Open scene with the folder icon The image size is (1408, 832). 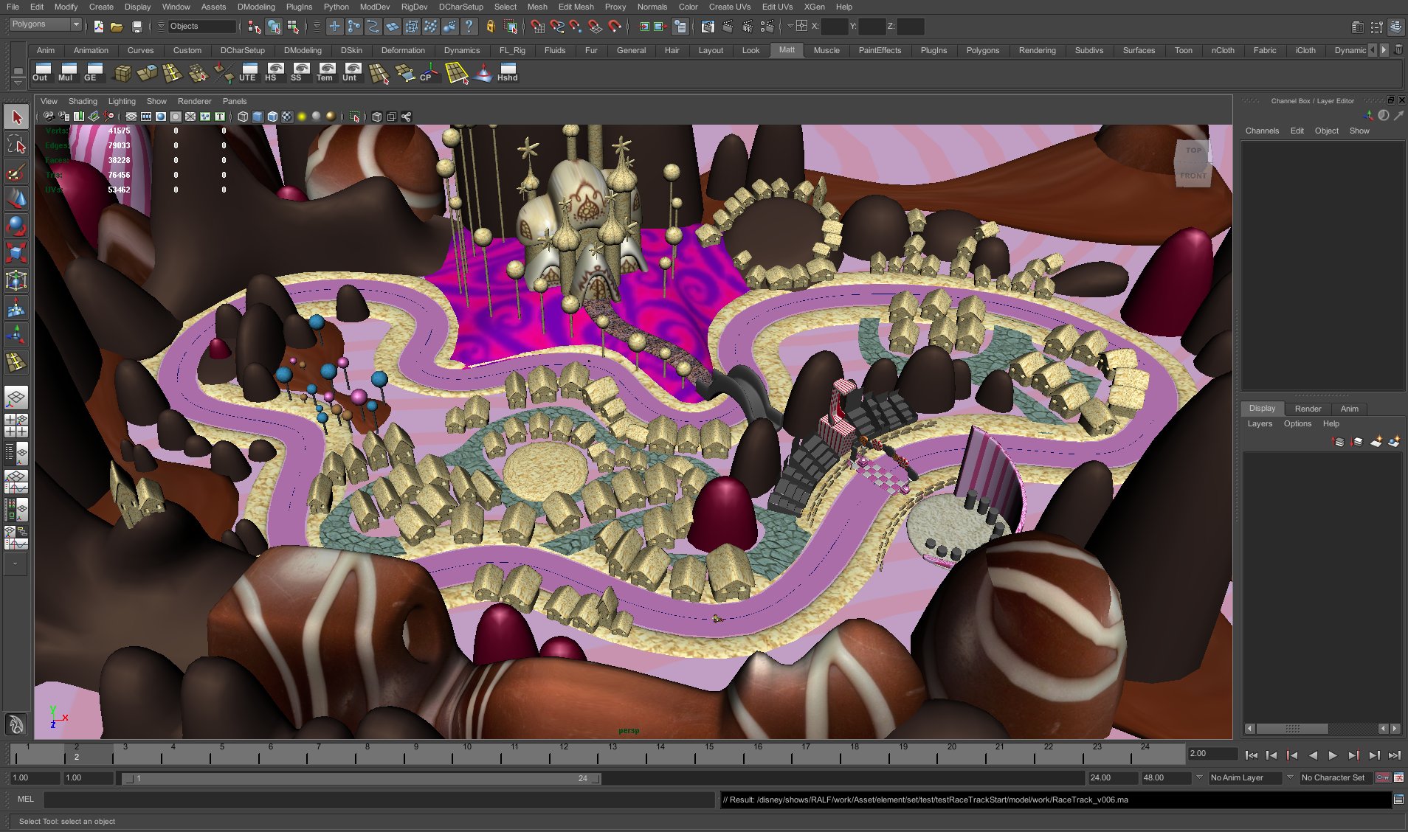[117, 27]
